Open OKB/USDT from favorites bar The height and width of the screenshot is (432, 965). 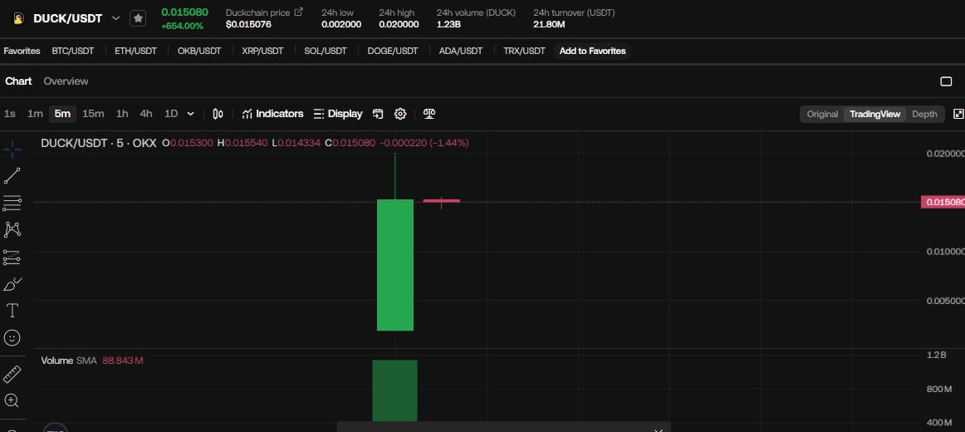198,51
